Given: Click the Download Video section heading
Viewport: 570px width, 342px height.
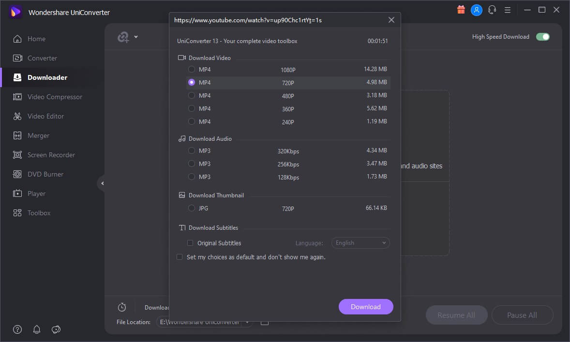Looking at the screenshot, I should click(x=210, y=58).
